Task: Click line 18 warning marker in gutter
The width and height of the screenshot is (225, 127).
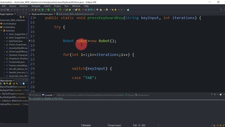Action: tap(30, 41)
